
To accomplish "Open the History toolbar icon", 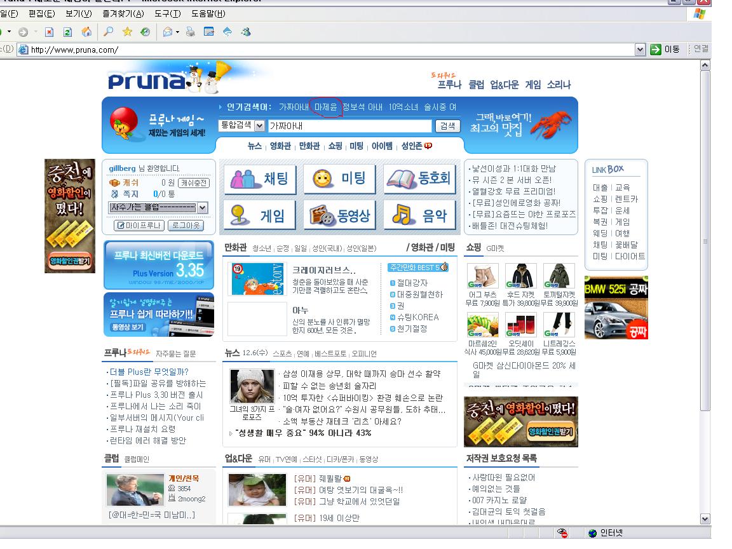I will 146,32.
